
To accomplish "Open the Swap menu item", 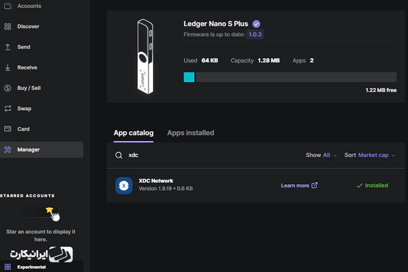I will (24, 109).
